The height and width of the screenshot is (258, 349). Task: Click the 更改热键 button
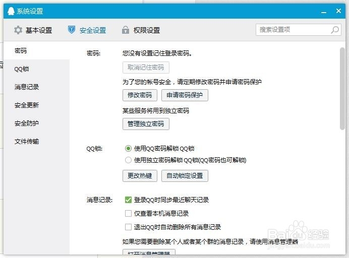pos(140,176)
